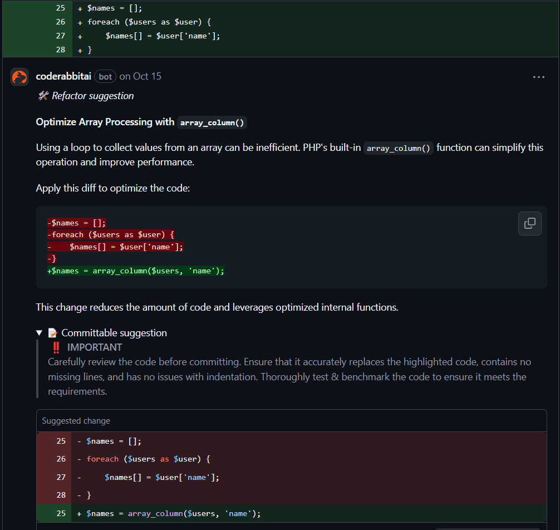Click the memo icon beside Committable suggestion

click(x=53, y=333)
